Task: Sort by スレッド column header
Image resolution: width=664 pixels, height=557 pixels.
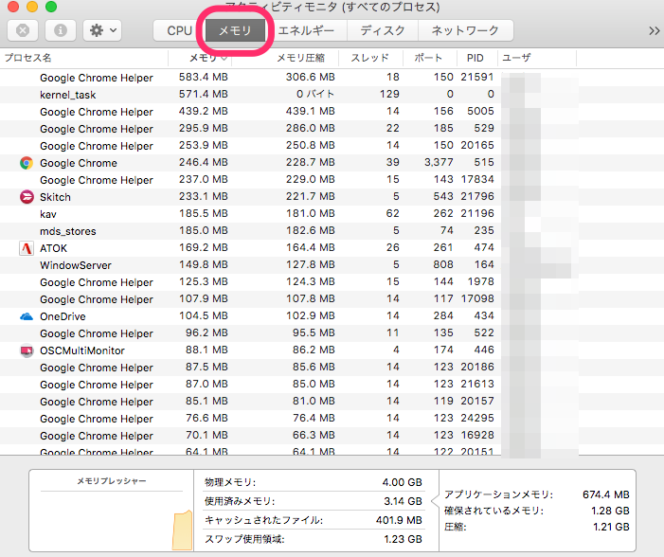Action: [x=371, y=58]
